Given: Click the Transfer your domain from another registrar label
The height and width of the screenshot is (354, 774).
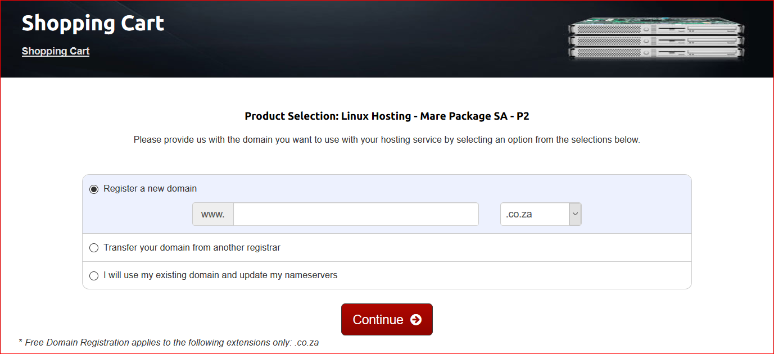Looking at the screenshot, I should pyautogui.click(x=192, y=247).
